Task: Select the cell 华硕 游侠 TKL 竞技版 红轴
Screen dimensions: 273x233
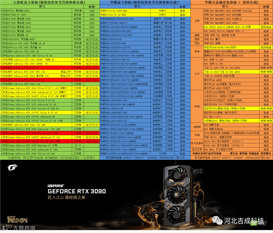Action: 231,35
